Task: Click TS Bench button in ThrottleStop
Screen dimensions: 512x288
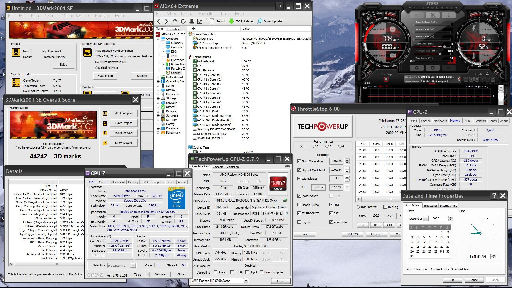Action: pos(377,234)
